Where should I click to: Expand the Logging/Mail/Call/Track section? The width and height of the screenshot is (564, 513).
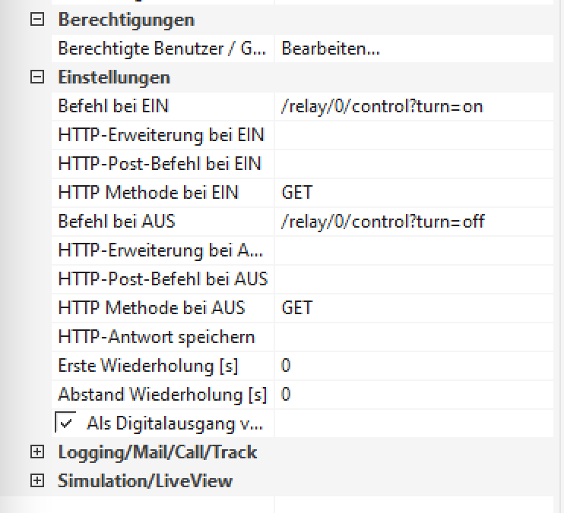[36, 453]
